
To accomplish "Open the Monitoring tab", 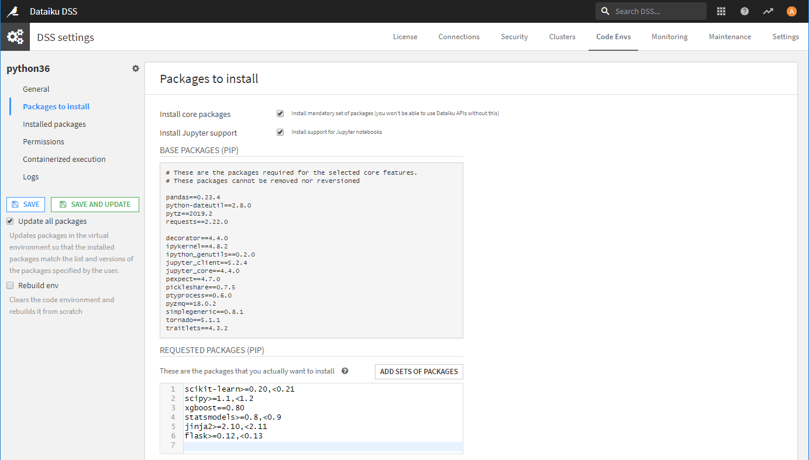I will [x=670, y=37].
